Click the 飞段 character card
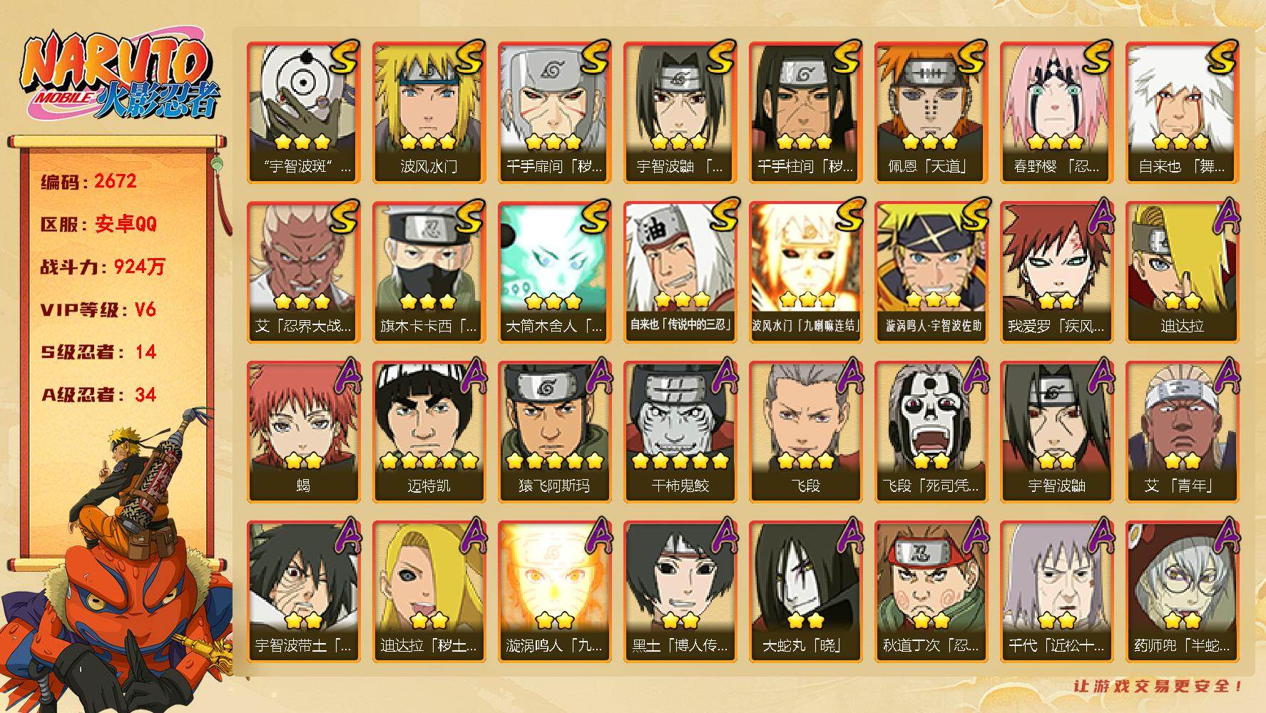 pos(805,431)
